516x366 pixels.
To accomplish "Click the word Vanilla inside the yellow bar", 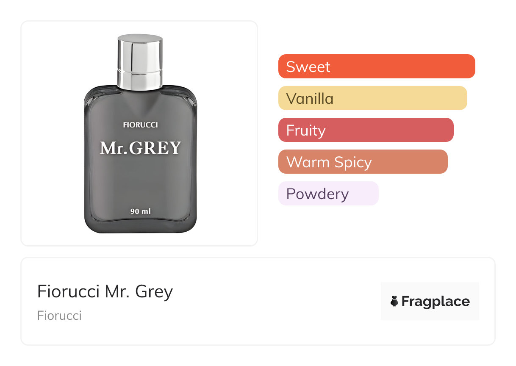I will [x=310, y=98].
